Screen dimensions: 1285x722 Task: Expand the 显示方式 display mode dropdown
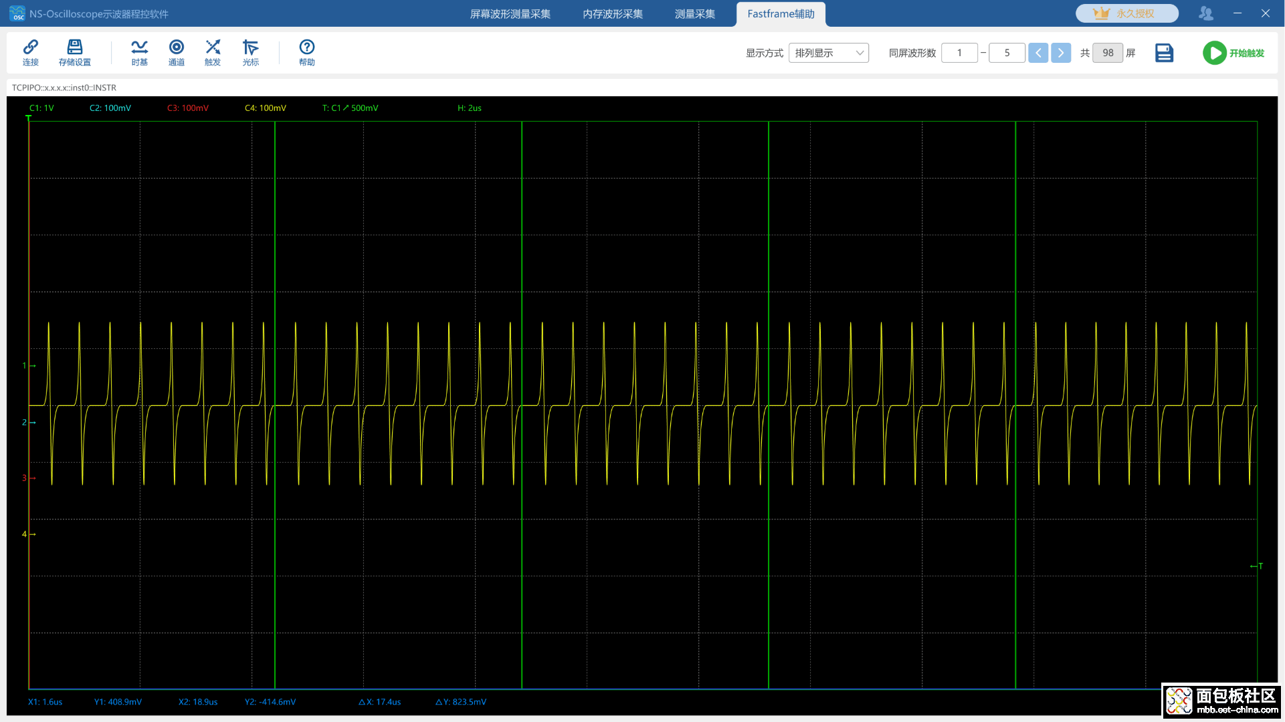829,53
